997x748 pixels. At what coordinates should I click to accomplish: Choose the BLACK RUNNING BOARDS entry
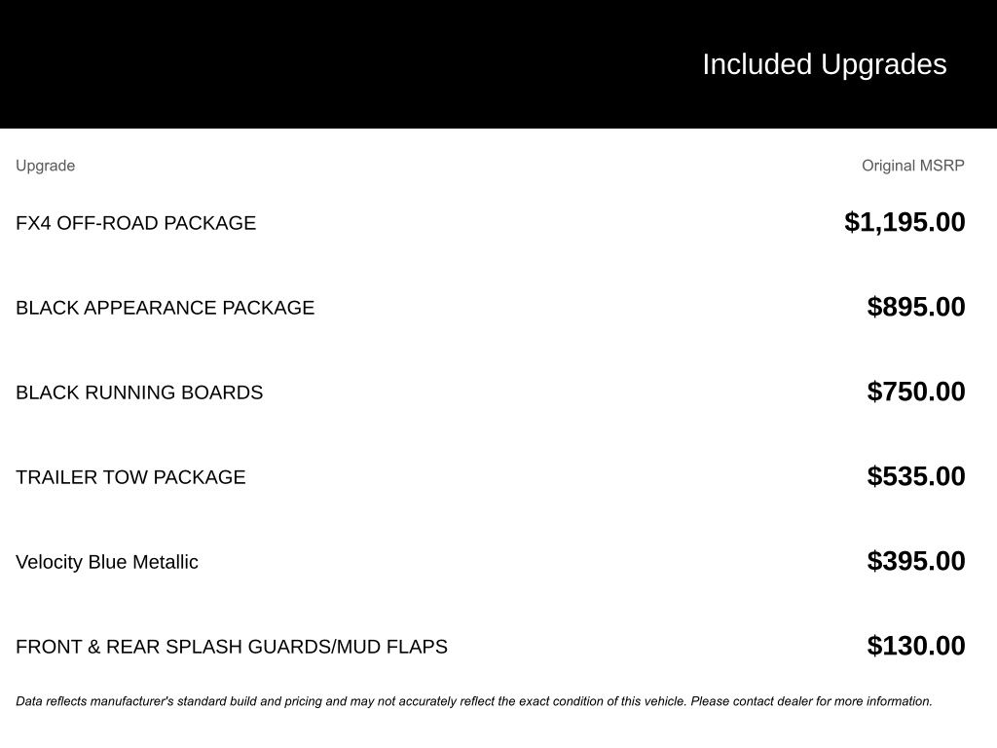(x=139, y=393)
